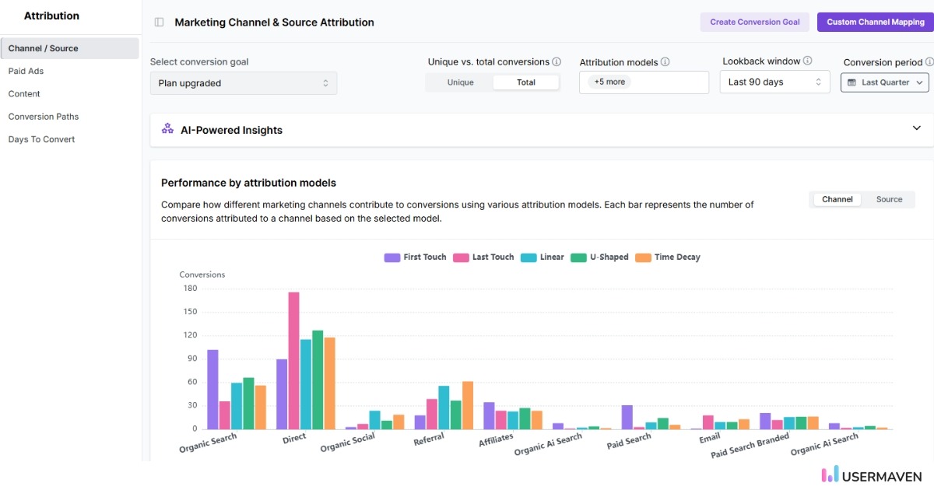Open the Last Quarter conversion period dropdown
934x490 pixels.
click(x=885, y=82)
